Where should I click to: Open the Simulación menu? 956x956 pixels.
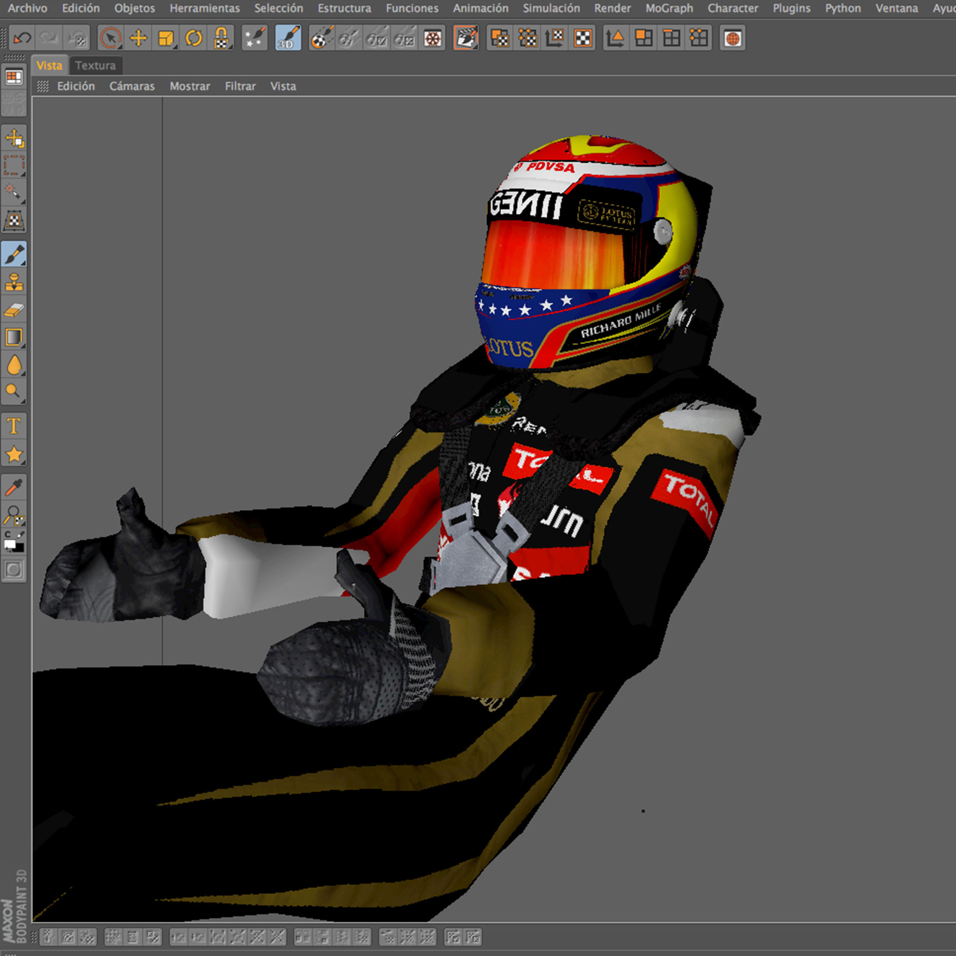tap(551, 8)
